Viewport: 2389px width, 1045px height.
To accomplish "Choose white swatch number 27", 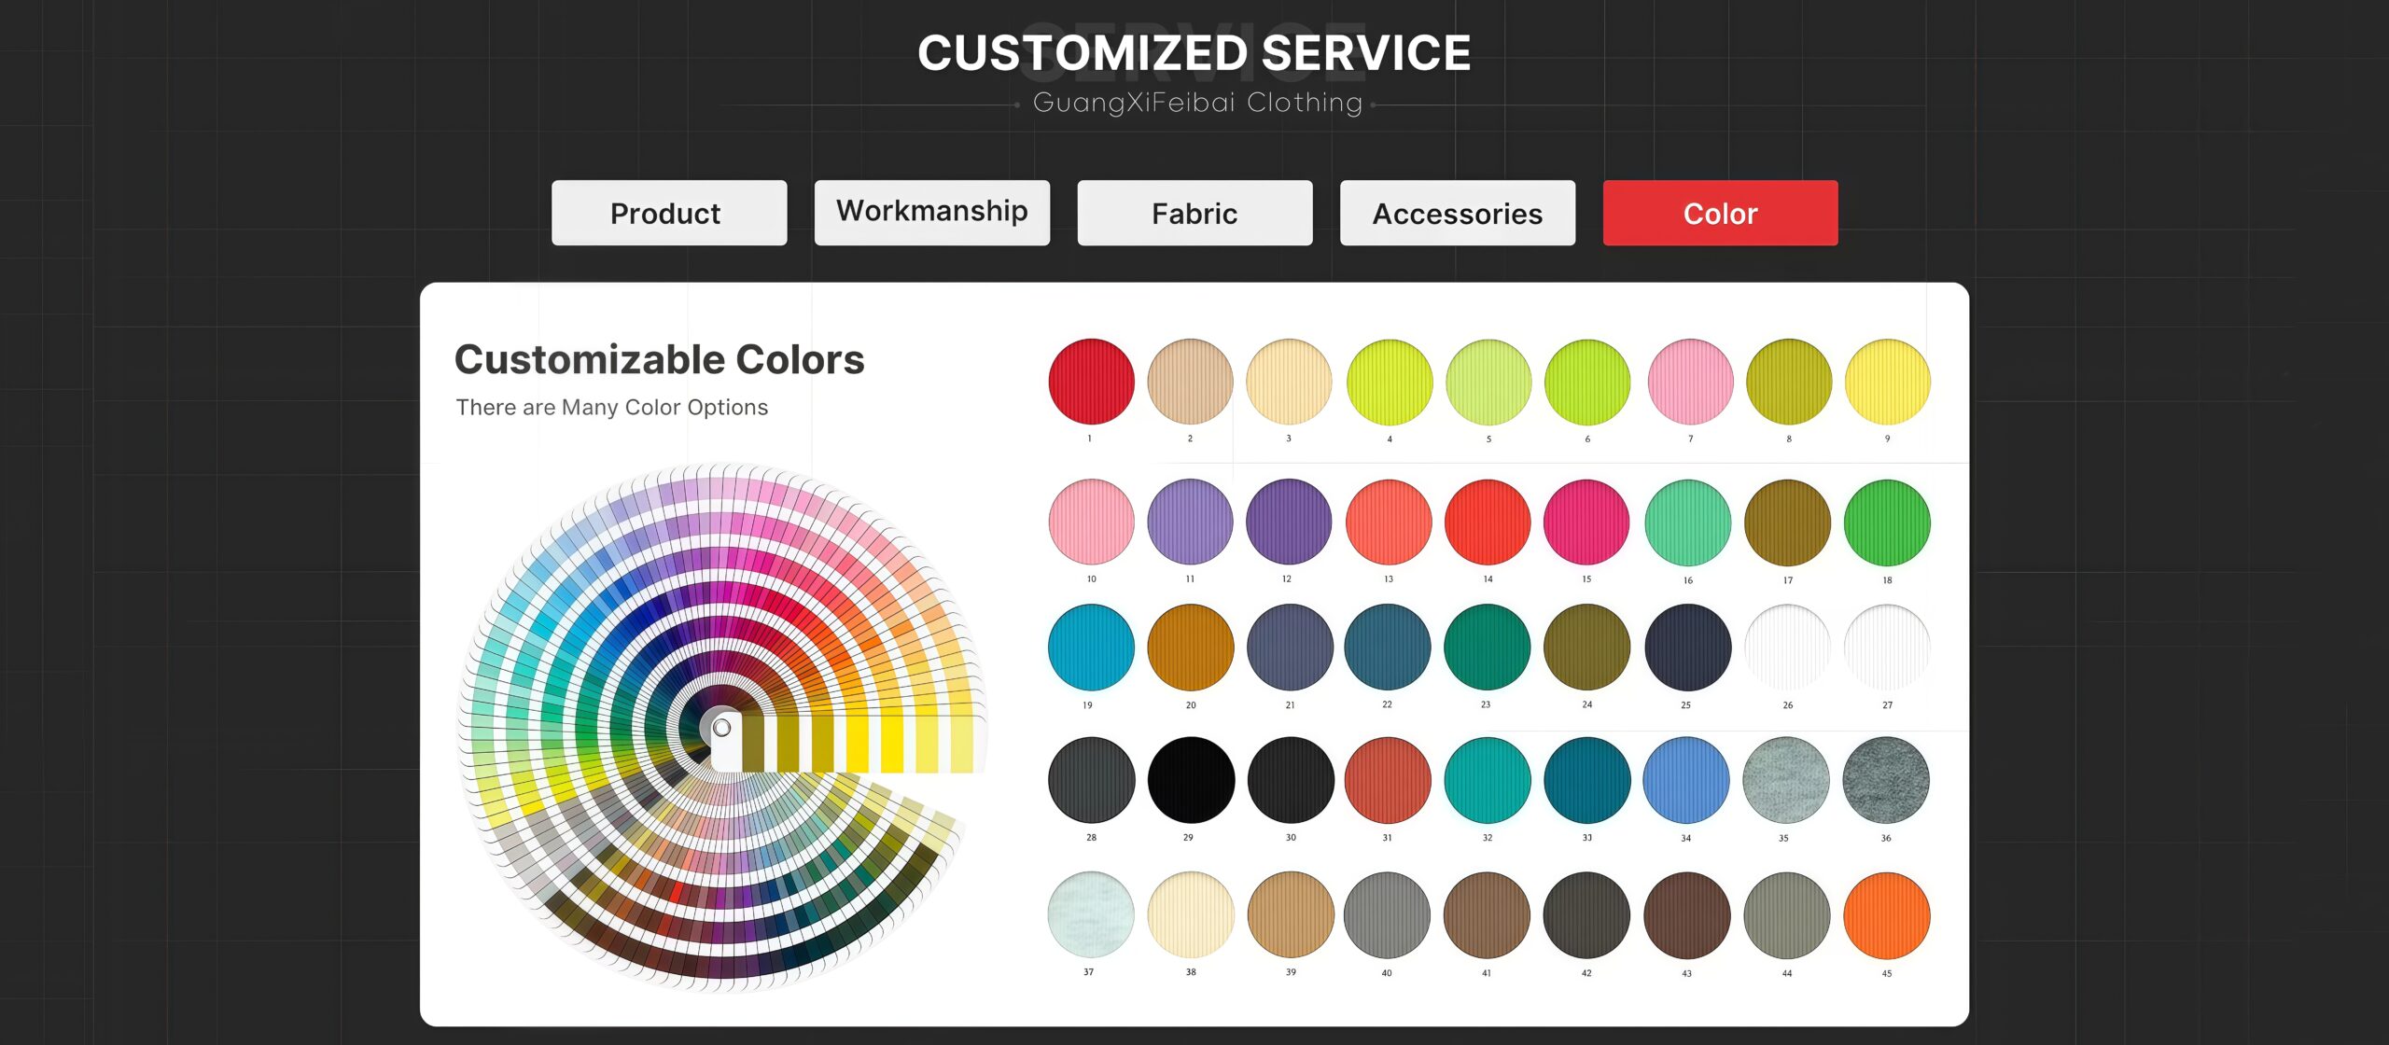I will [x=1886, y=648].
